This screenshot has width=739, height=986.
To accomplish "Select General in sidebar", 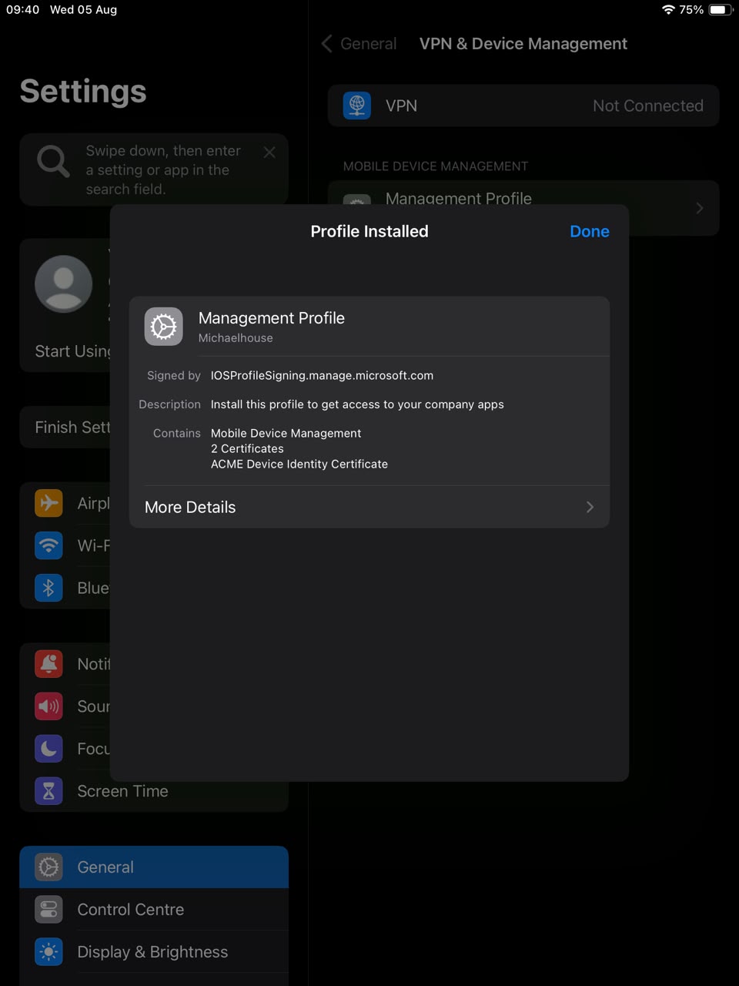I will tap(154, 867).
